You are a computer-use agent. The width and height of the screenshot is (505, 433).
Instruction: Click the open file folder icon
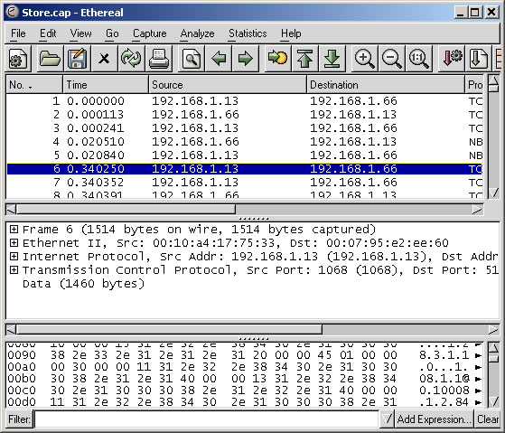pos(50,59)
